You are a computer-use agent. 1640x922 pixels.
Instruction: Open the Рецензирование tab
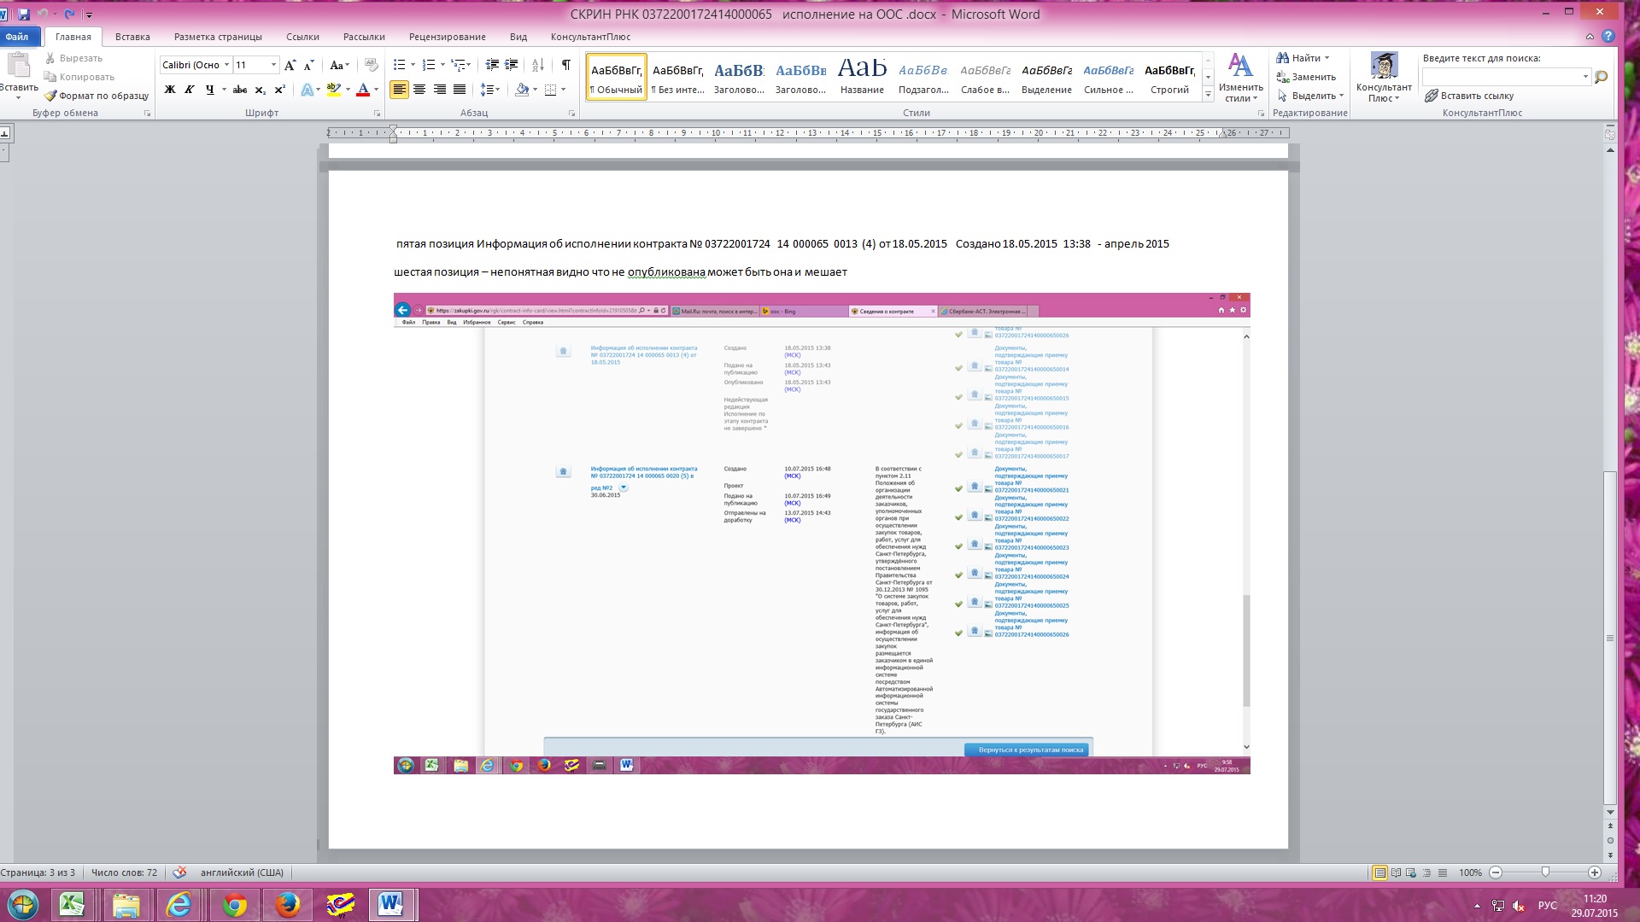point(447,37)
